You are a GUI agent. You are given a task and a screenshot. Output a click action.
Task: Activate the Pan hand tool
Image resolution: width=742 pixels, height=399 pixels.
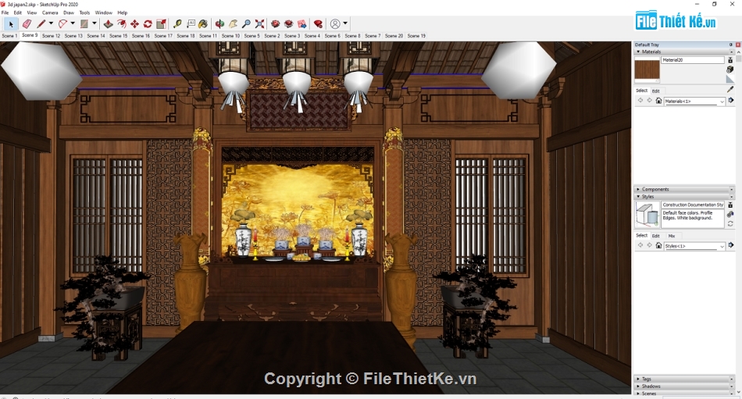(x=234, y=23)
